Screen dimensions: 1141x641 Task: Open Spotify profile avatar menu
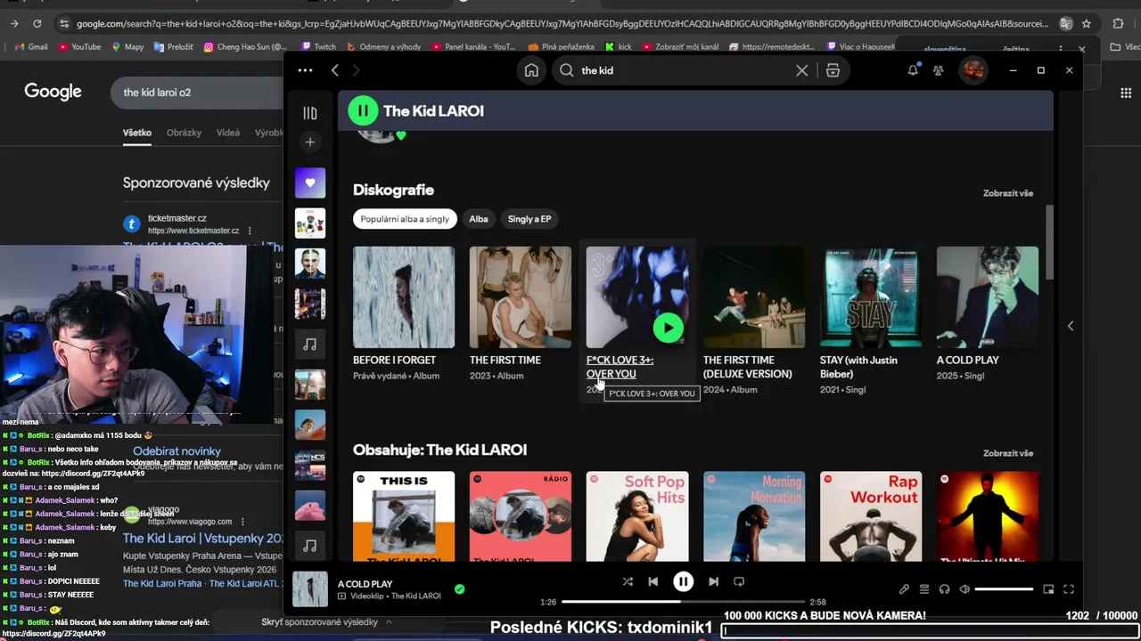pos(973,70)
